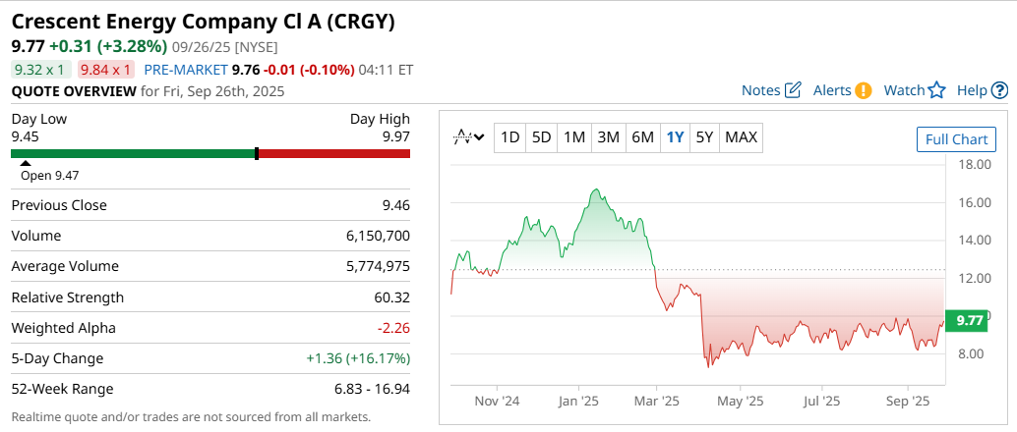Click the Watch star icon
Image resolution: width=1017 pixels, height=432 pixels.
[936, 90]
